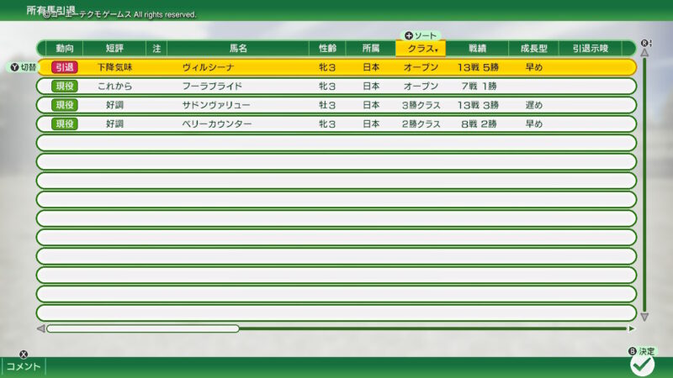
Task: Sort by the 戦績 column header
Action: [x=477, y=49]
